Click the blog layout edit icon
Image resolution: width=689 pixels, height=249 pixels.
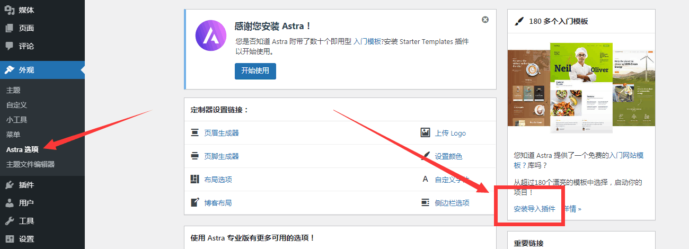pyautogui.click(x=195, y=203)
